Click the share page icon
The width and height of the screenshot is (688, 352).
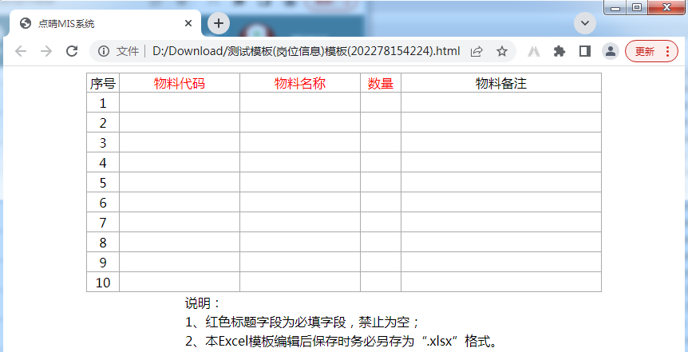click(x=476, y=51)
